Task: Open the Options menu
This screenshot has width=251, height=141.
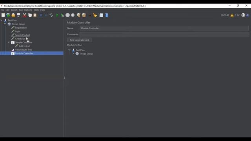Action: tap(28, 10)
